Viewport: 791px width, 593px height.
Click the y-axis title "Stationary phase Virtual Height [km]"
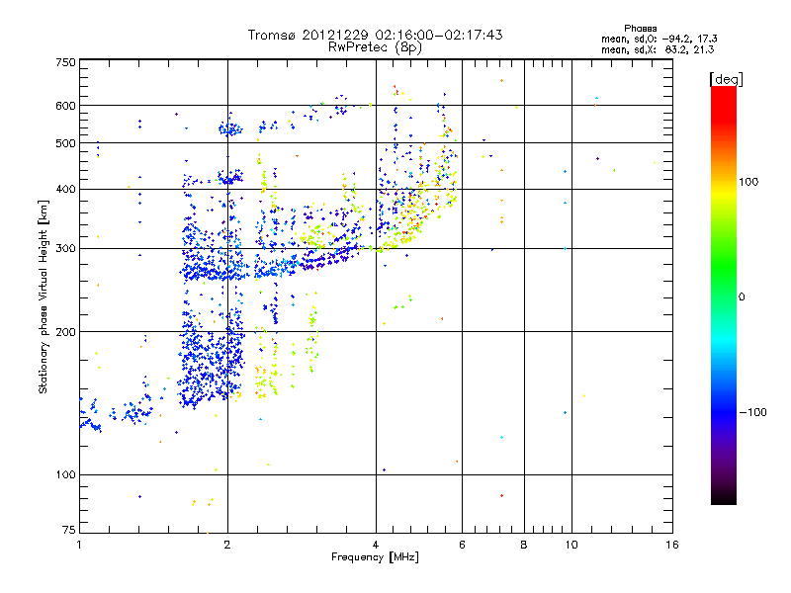click(43, 296)
